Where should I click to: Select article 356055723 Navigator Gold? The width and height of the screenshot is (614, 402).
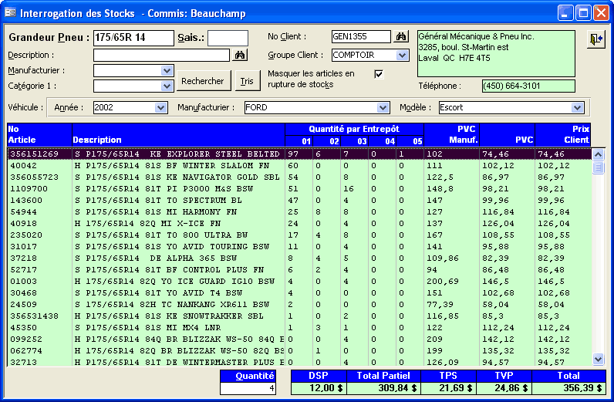coord(299,177)
